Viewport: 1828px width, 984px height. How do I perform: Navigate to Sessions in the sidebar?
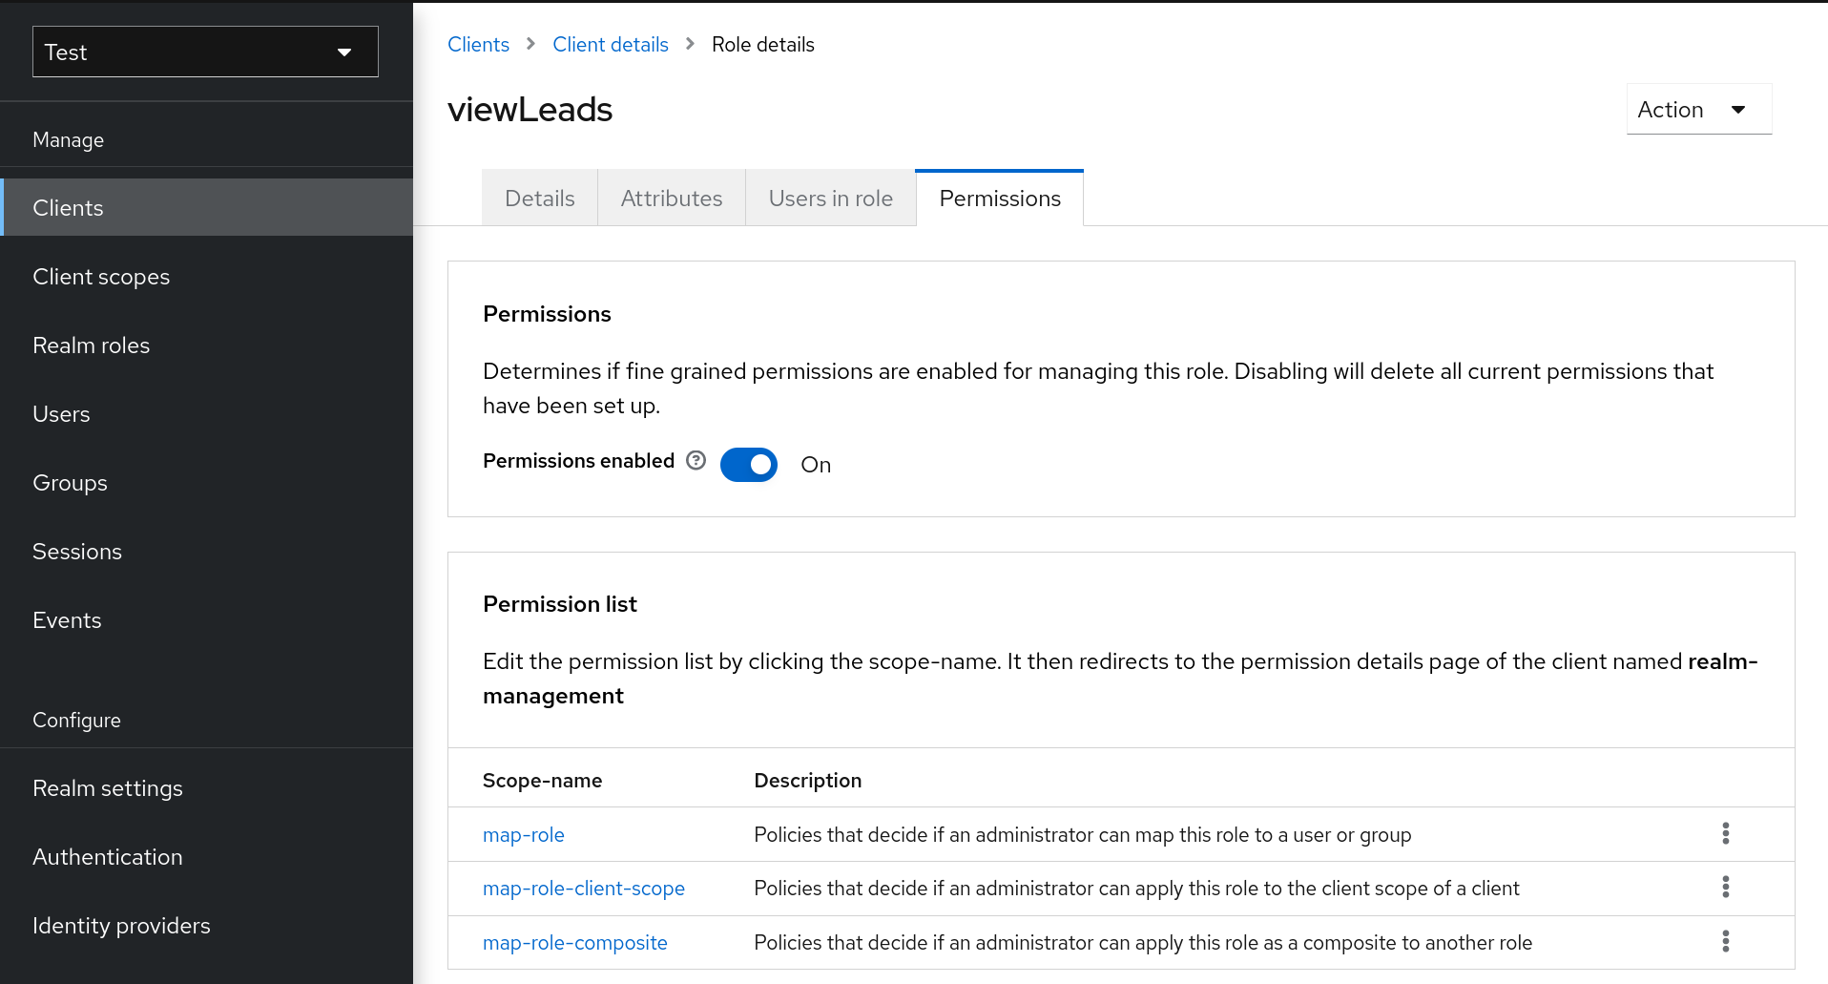click(77, 551)
